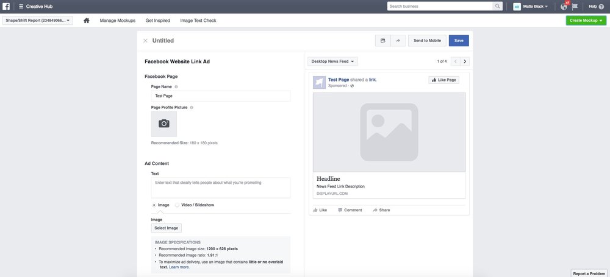This screenshot has height=277, width=610.
Task: Click the search magnifier icon
Action: coord(498,7)
